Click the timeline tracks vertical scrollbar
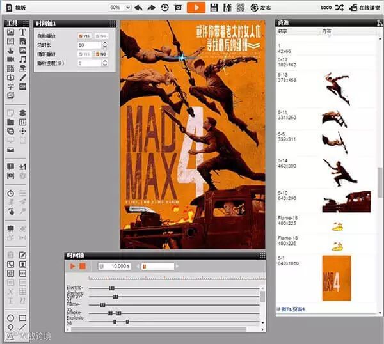 262,297
